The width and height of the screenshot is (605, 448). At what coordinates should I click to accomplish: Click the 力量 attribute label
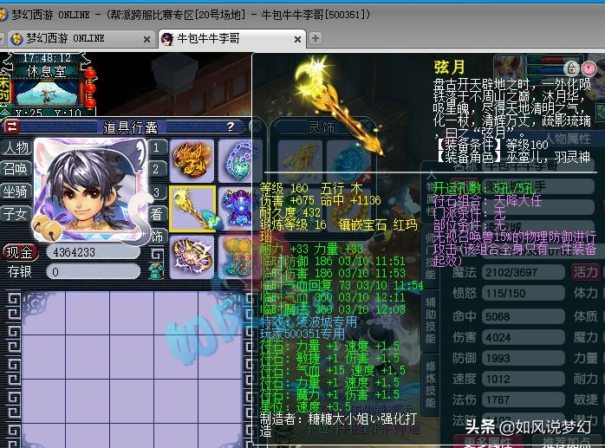point(585,358)
